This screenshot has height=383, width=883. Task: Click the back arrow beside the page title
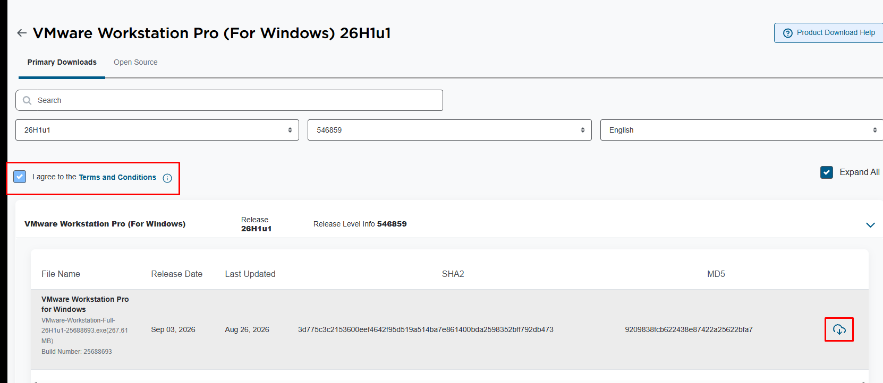click(22, 33)
